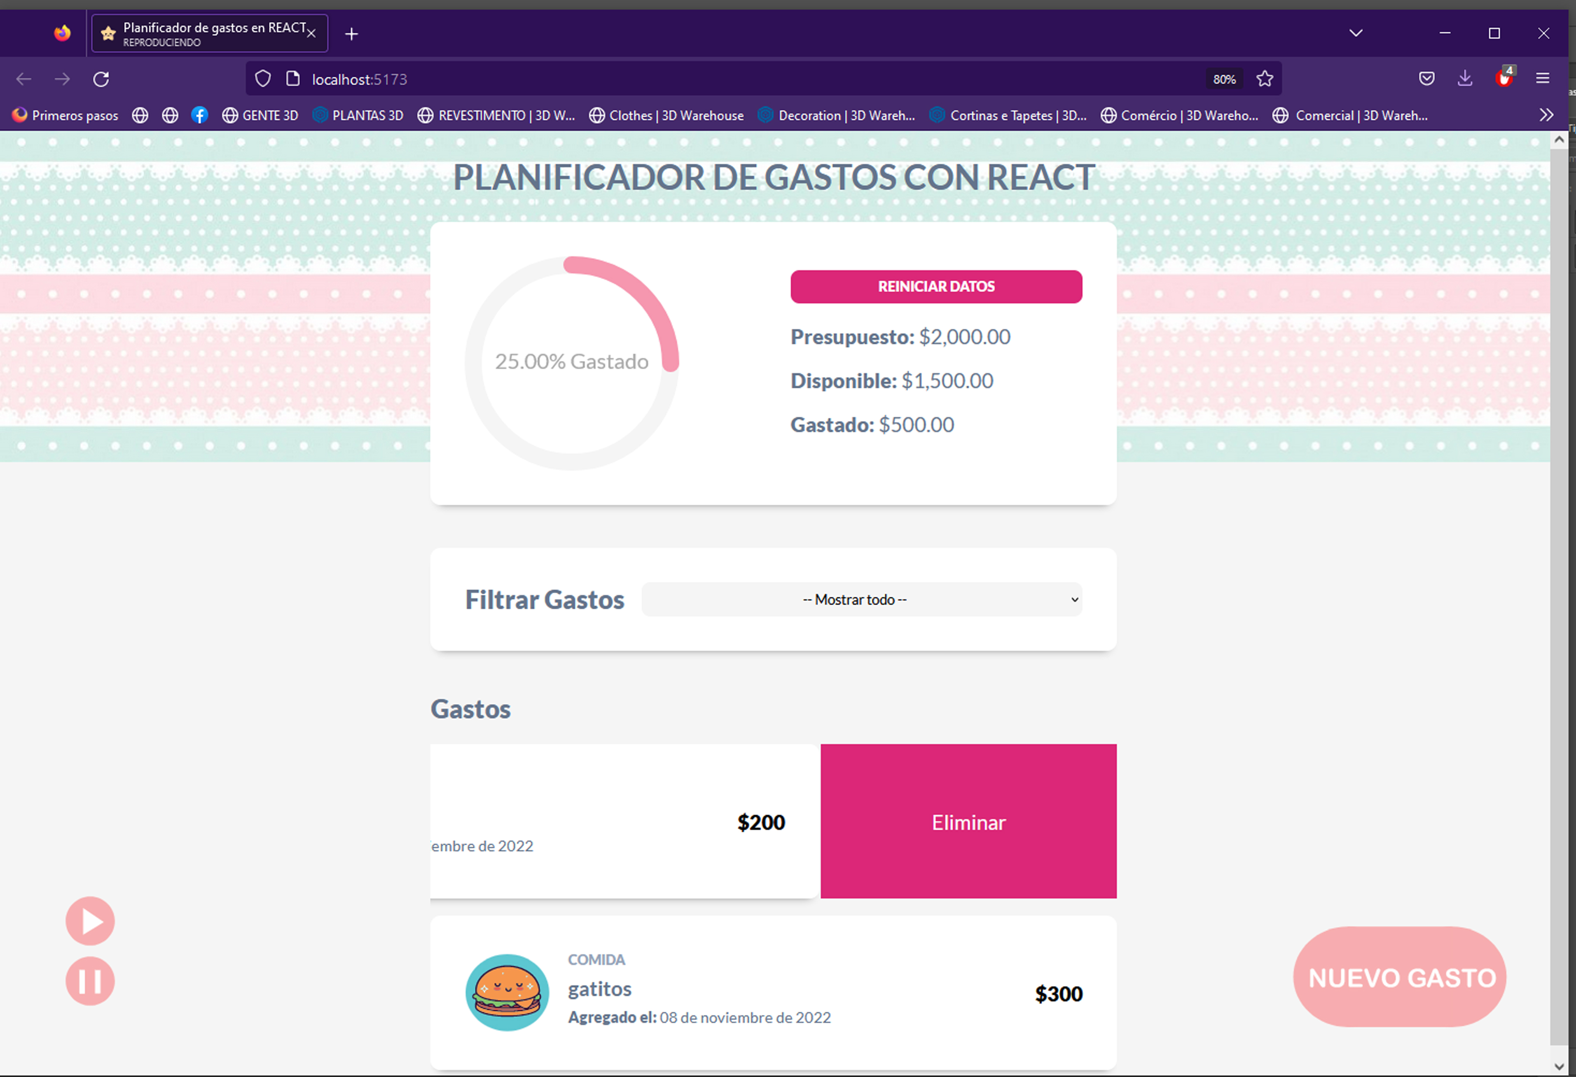This screenshot has width=1576, height=1077.
Task: Open GENTE 3D bookmark
Action: 260,116
